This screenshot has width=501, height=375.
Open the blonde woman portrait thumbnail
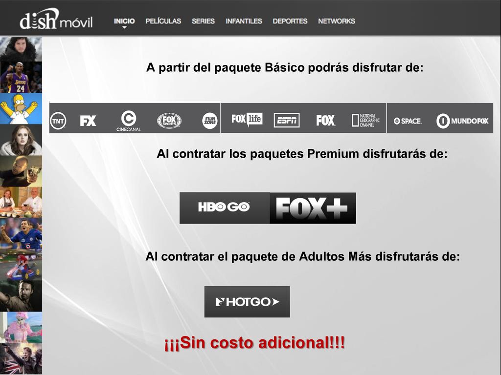(21, 140)
